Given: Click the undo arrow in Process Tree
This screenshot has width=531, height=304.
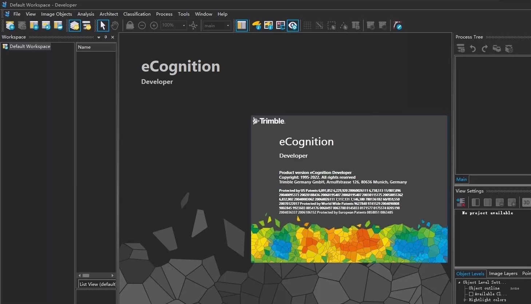Looking at the screenshot, I should [473, 48].
